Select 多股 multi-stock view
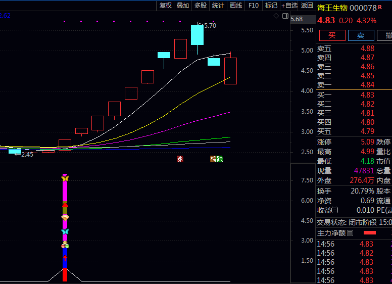 click(201, 6)
